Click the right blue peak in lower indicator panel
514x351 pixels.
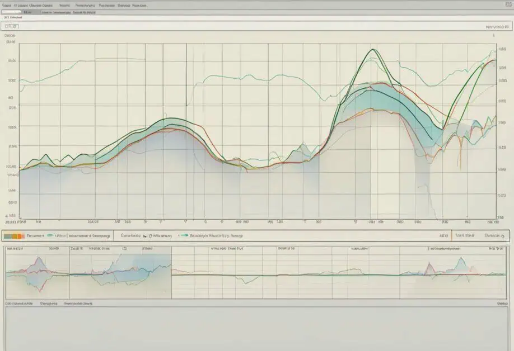click(x=461, y=260)
